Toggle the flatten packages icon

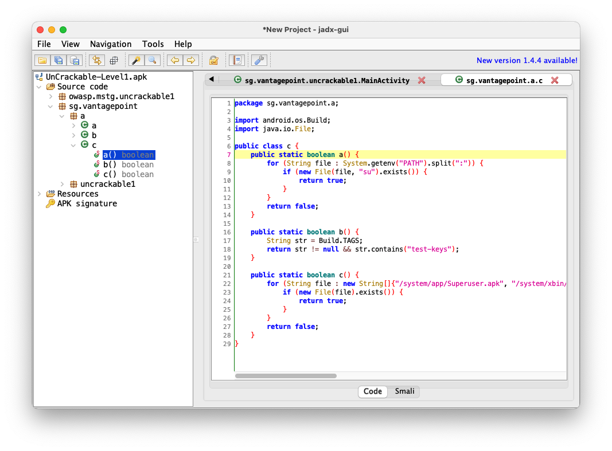[114, 60]
